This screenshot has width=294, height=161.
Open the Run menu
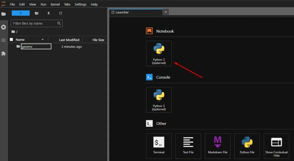pos(43,4)
